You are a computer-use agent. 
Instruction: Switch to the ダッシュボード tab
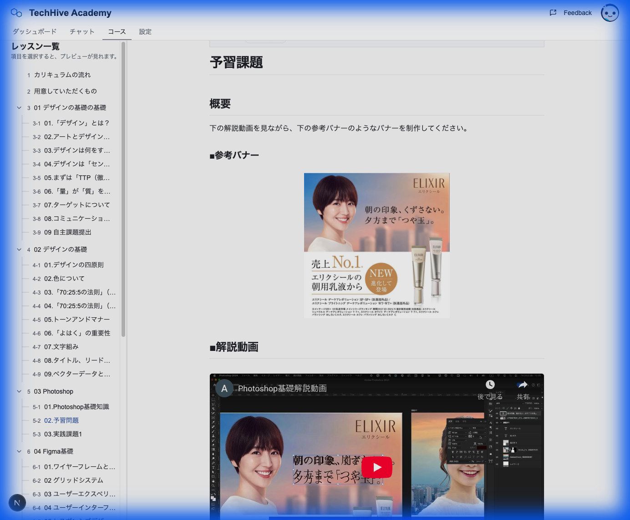click(x=35, y=32)
